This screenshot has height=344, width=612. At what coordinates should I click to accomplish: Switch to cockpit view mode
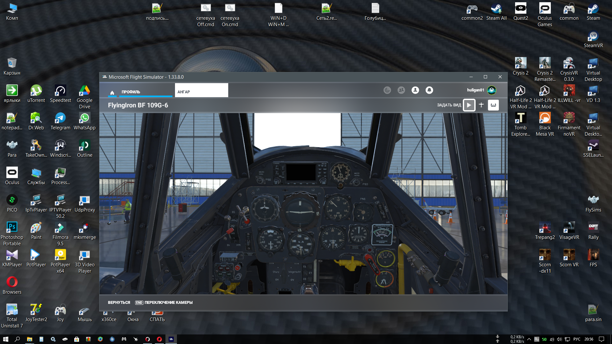tap(493, 105)
